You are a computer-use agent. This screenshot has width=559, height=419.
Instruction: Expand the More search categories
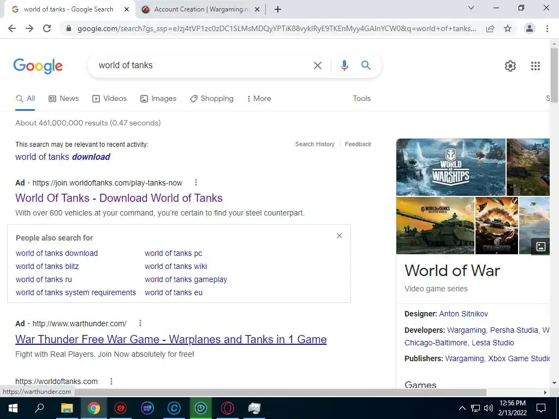259,99
